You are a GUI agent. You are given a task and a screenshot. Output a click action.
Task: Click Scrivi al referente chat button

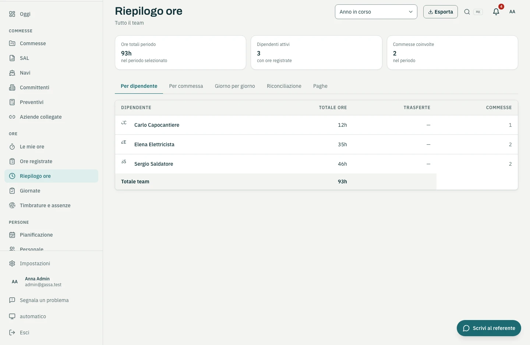(x=489, y=328)
